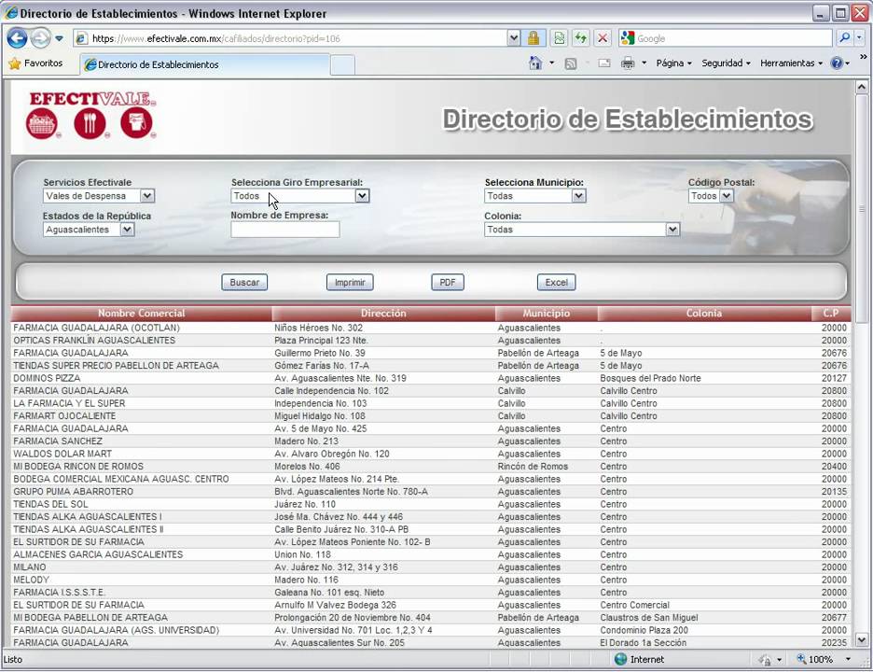Click the RSS feed icon
The image size is (873, 672).
coord(570,62)
